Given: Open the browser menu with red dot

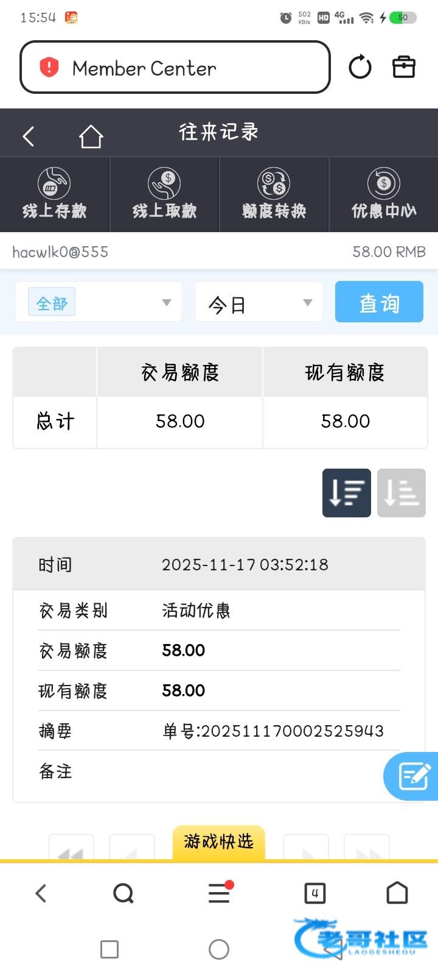Looking at the screenshot, I should pos(219,893).
